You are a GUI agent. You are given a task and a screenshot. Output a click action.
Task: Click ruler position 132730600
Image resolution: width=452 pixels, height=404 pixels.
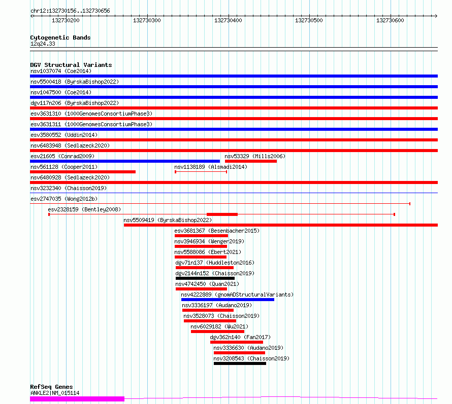(391, 20)
